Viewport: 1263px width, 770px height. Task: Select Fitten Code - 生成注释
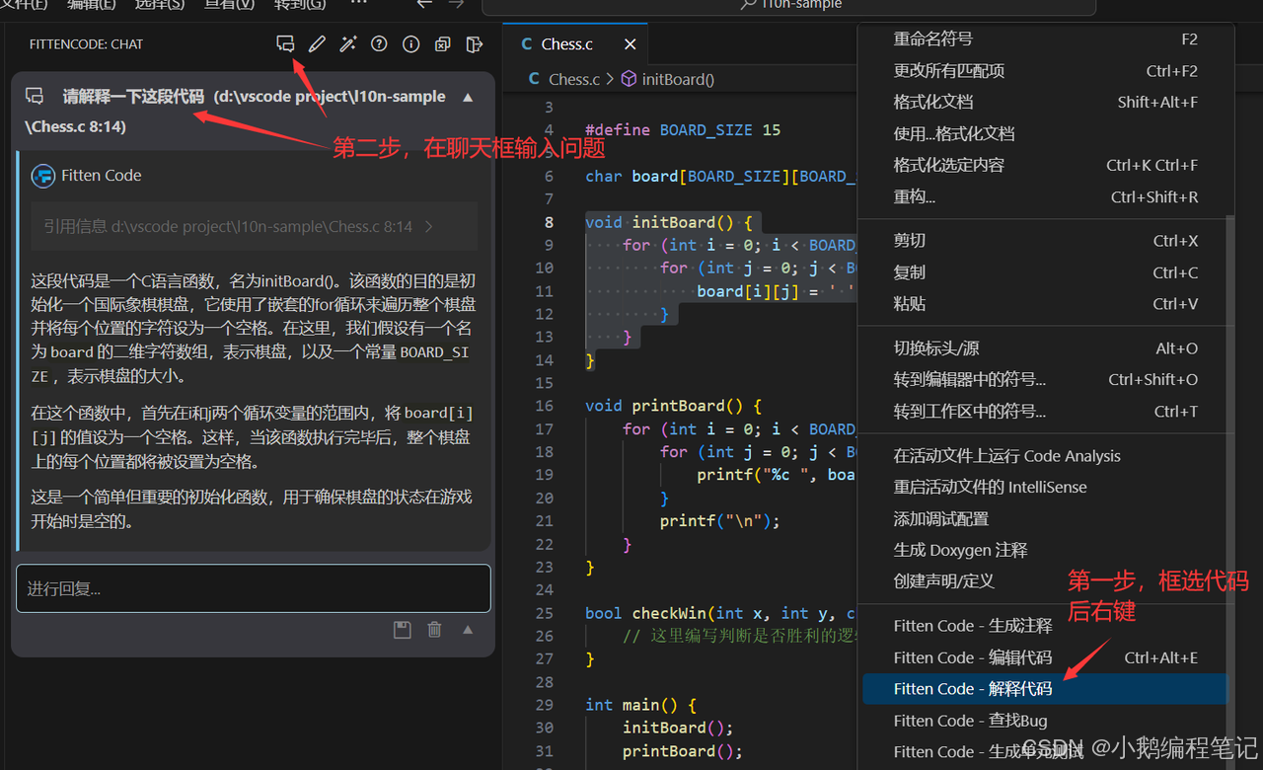point(1046,626)
